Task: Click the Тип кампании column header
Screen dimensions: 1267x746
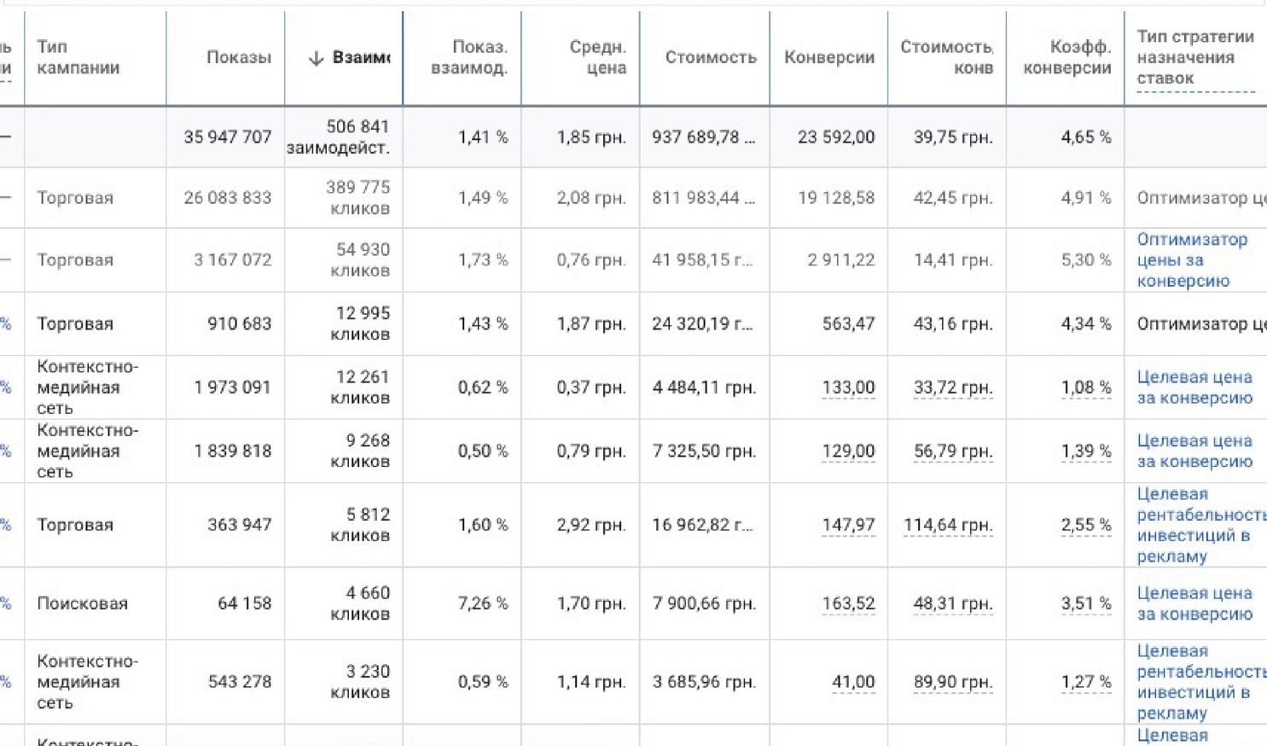Action: pyautogui.click(x=78, y=57)
